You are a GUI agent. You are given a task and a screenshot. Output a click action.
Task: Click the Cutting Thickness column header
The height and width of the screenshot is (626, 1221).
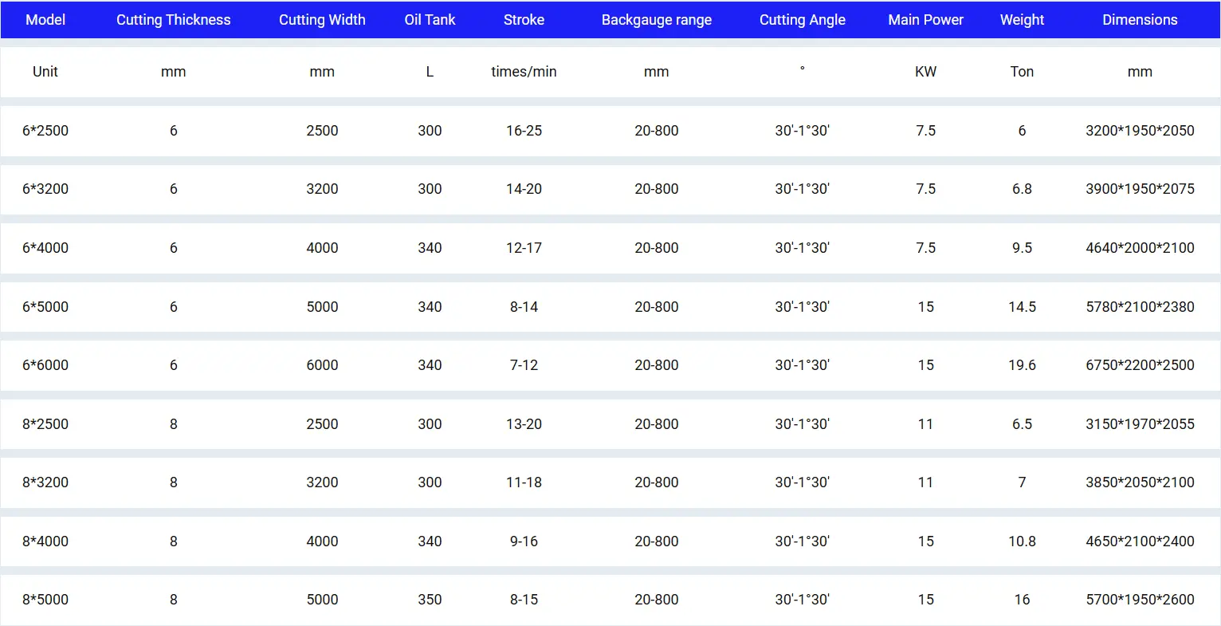coord(173,20)
